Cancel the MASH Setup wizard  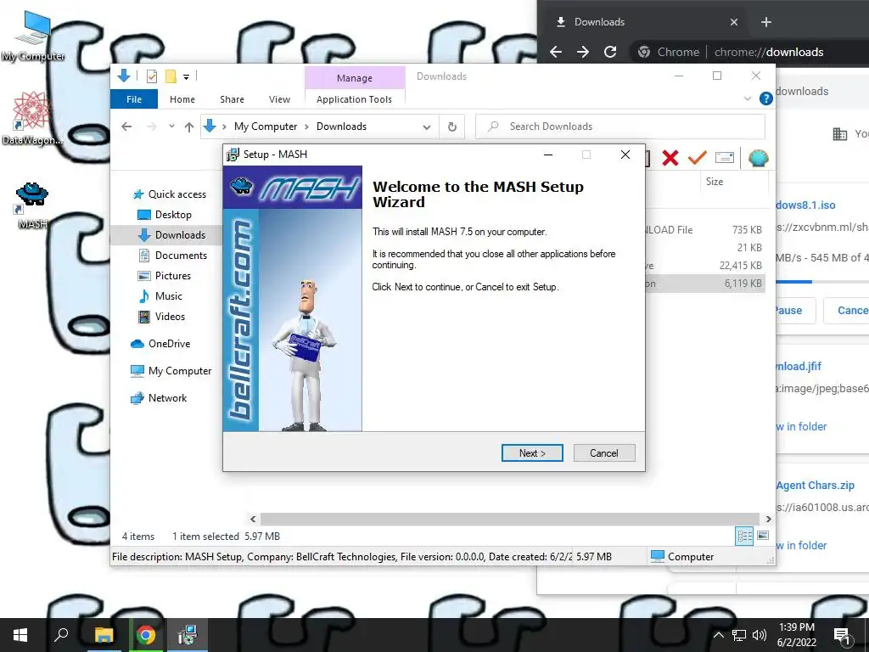tap(604, 453)
